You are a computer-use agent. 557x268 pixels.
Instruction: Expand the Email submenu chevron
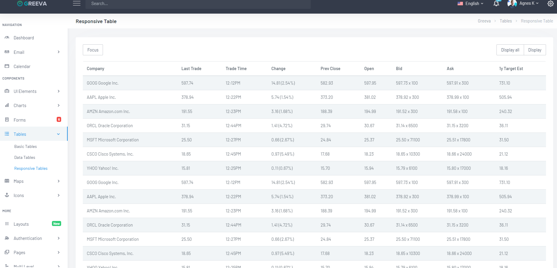[x=58, y=52]
